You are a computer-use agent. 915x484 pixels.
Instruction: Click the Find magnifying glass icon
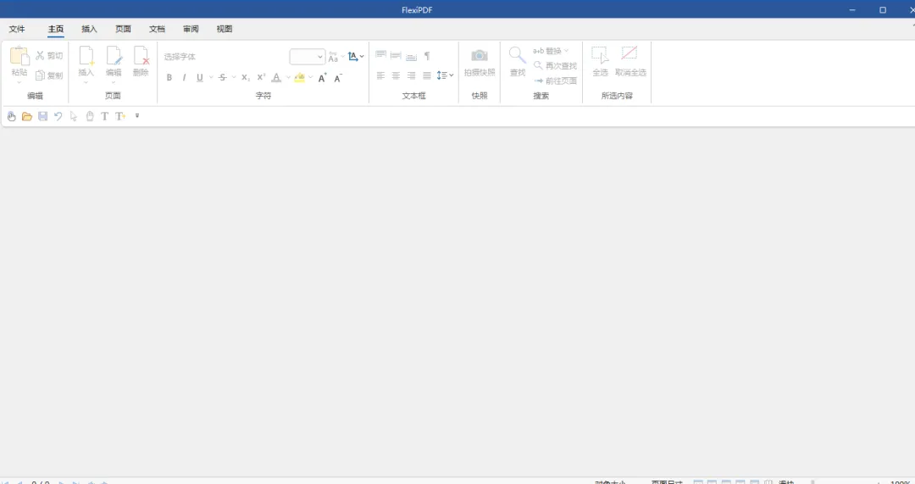[x=518, y=55]
